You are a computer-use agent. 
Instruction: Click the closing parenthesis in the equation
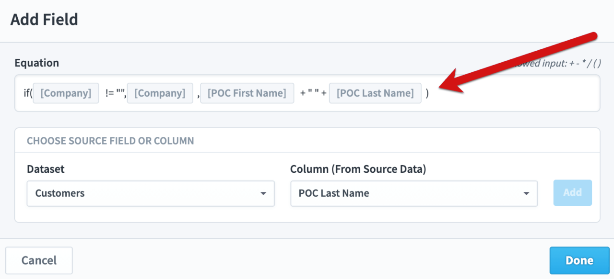(x=427, y=93)
